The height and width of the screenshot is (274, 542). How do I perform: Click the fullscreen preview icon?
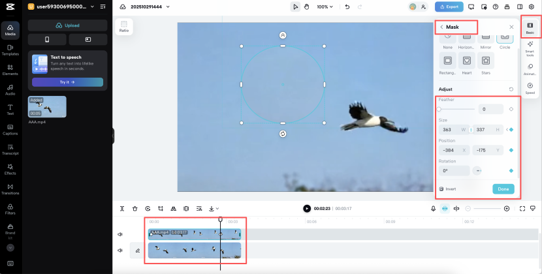coord(522,209)
